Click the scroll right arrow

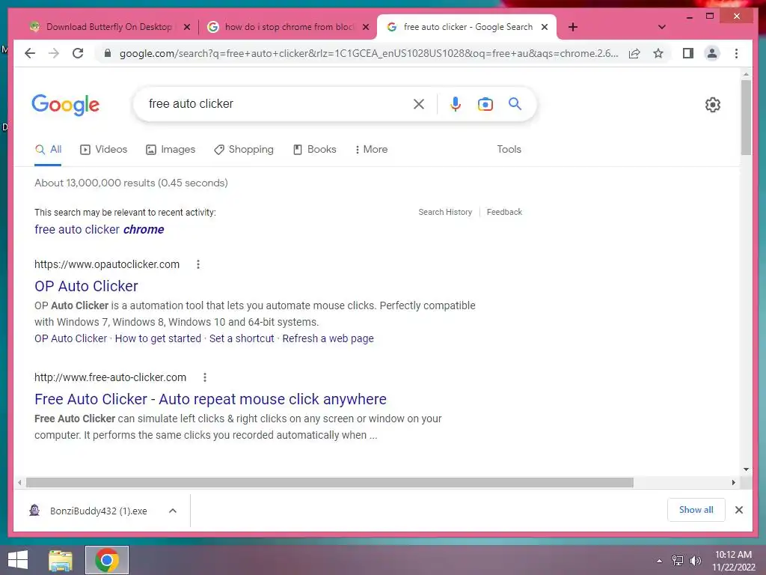pos(733,483)
